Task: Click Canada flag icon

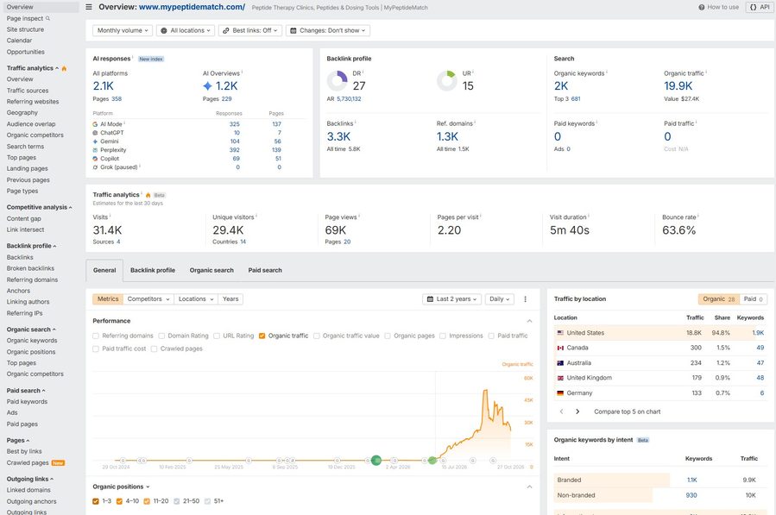Action: (560, 348)
